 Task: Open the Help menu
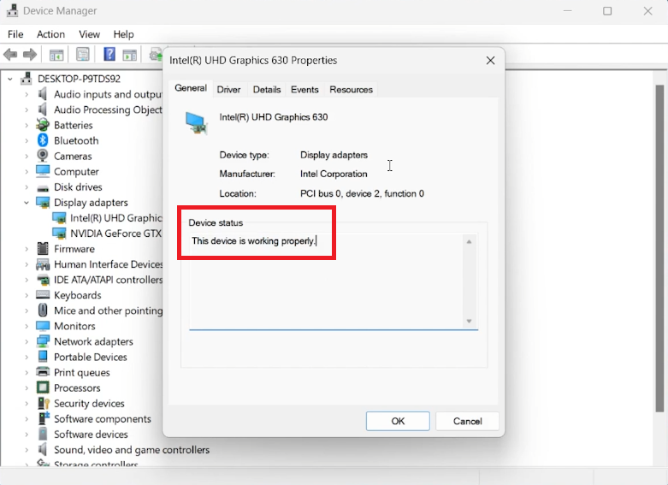(123, 34)
